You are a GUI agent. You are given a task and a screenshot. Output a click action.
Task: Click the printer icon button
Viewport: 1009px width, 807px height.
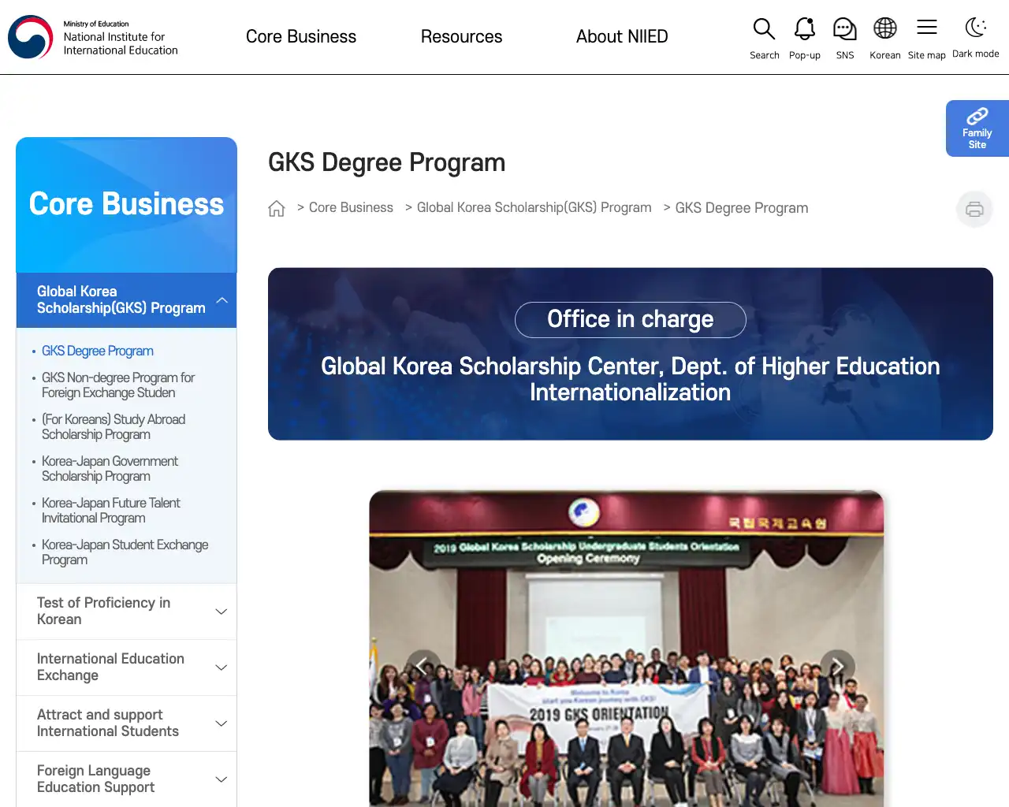point(974,209)
